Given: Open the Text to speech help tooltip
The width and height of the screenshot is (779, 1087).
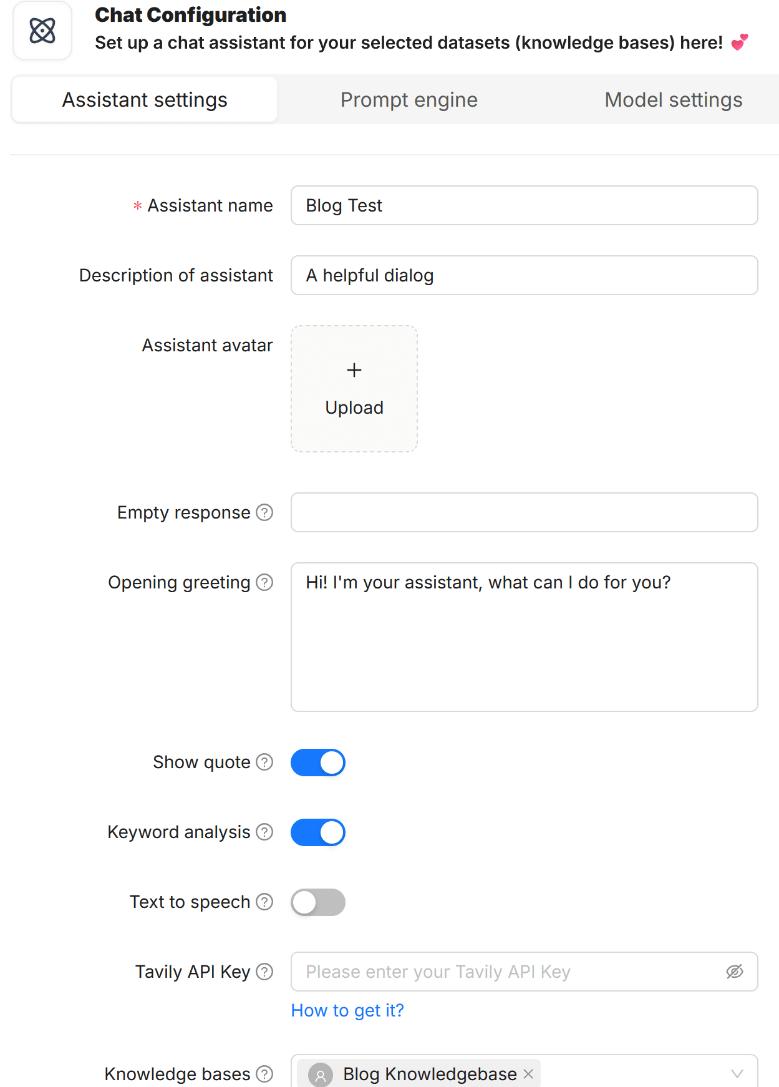Looking at the screenshot, I should [x=264, y=902].
